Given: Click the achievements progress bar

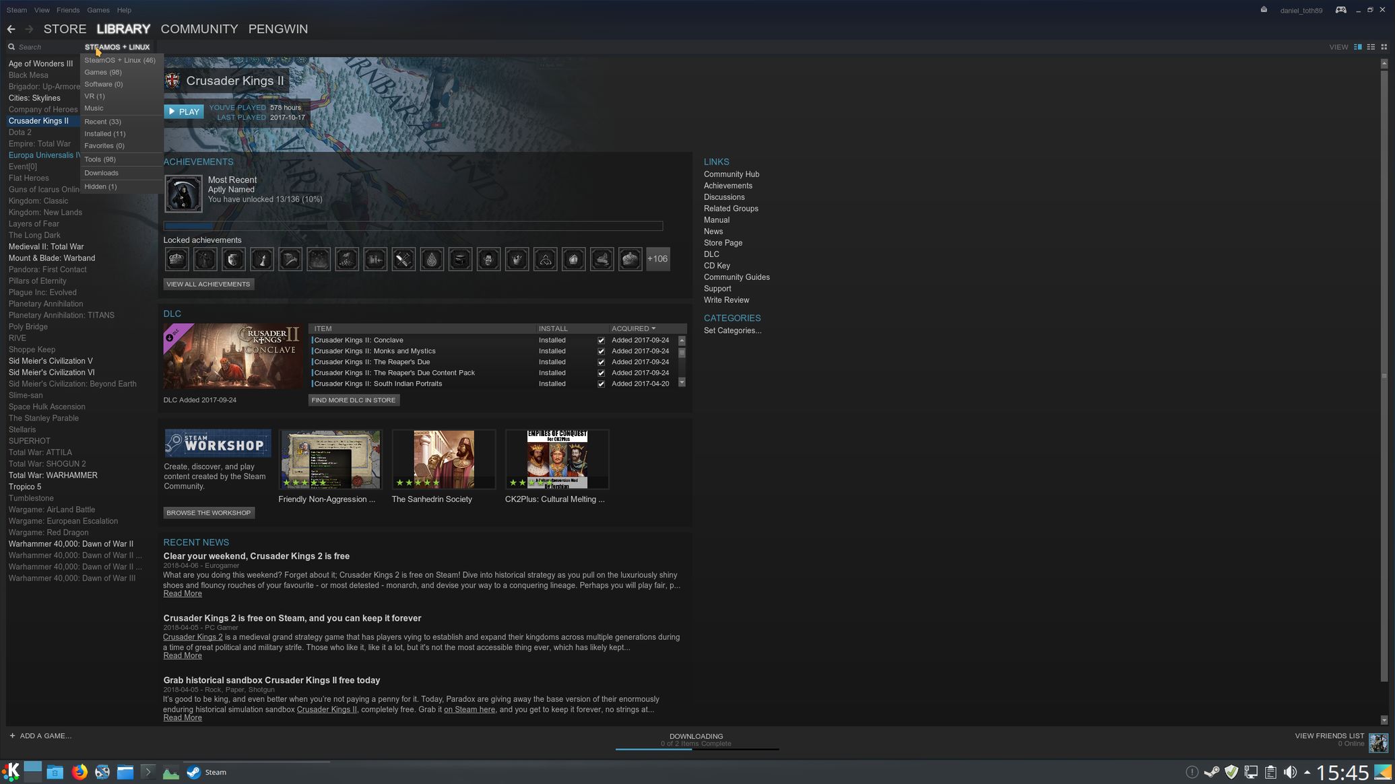Looking at the screenshot, I should pyautogui.click(x=413, y=226).
